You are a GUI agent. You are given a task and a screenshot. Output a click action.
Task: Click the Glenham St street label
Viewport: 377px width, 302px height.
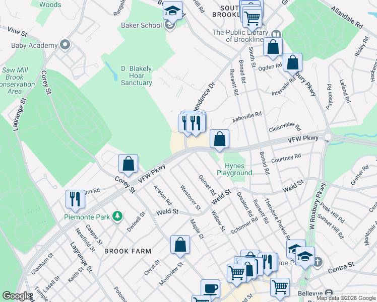click(x=42, y=264)
